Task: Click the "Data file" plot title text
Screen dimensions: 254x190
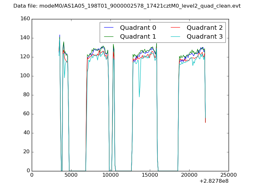Action: 127,6
